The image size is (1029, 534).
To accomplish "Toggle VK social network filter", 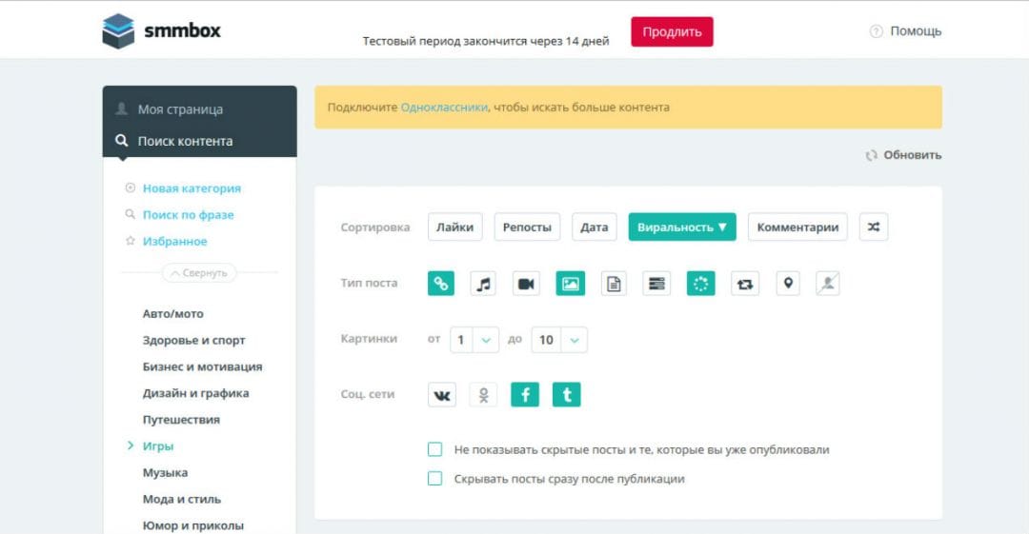I will [442, 395].
